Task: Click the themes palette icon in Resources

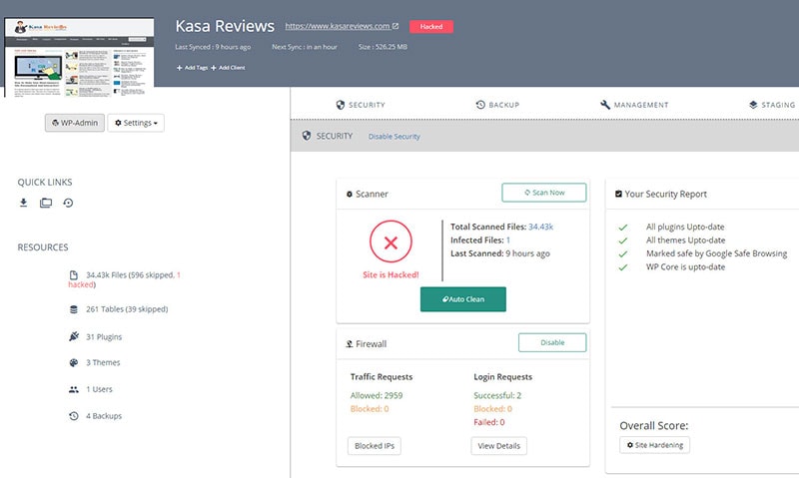Action: click(73, 363)
